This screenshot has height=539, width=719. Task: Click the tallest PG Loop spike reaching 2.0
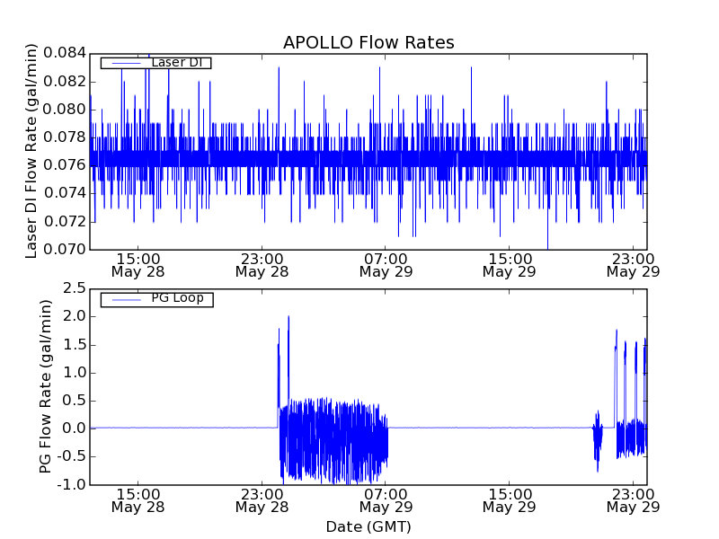point(288,318)
